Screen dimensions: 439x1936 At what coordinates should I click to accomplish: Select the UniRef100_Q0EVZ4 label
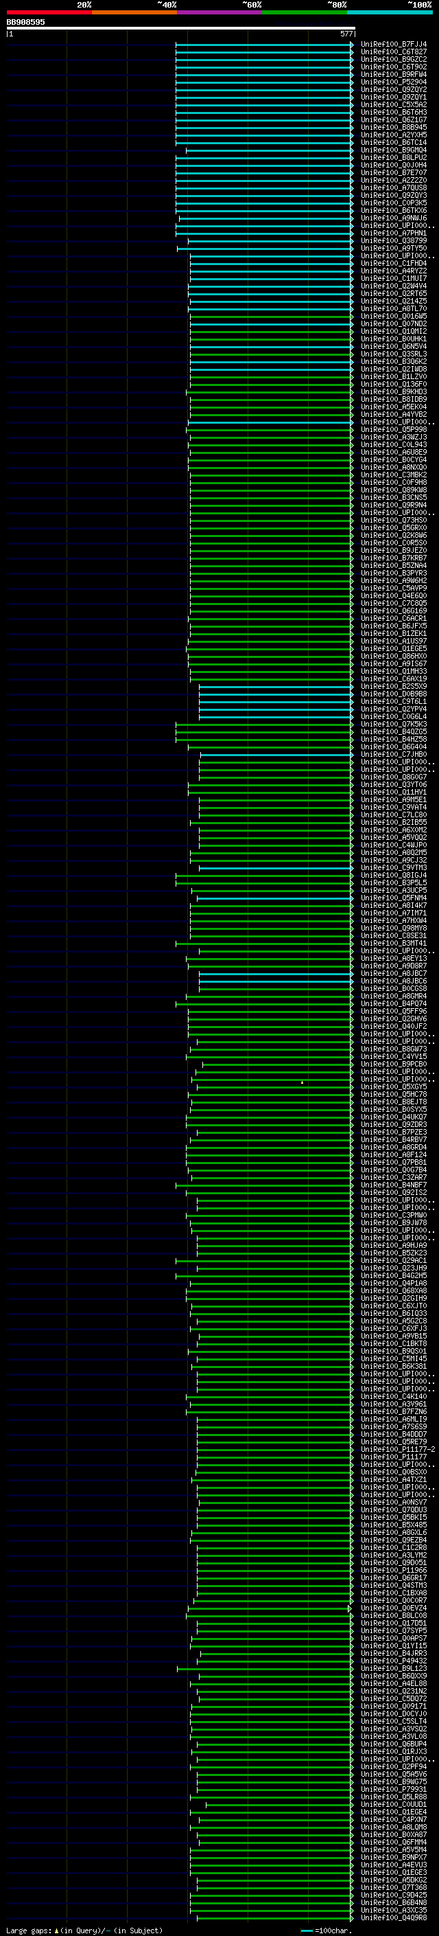click(x=393, y=1608)
